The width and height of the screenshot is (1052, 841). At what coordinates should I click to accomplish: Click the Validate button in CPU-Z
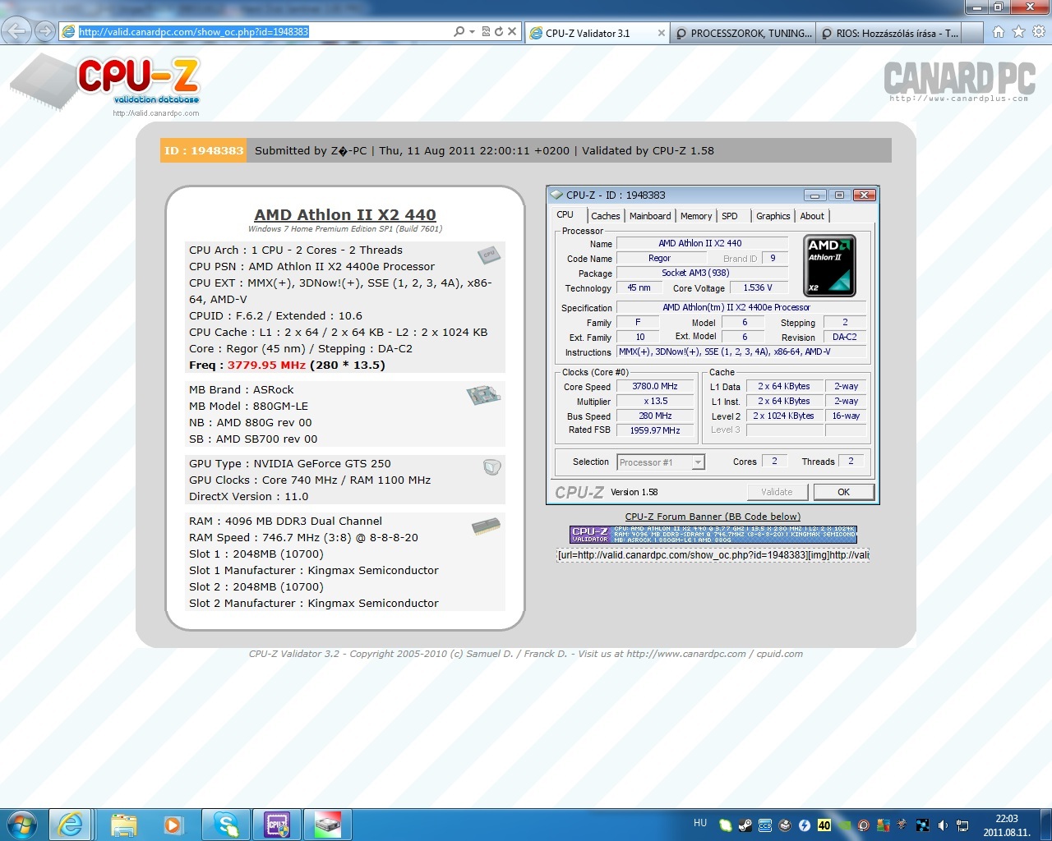[777, 492]
